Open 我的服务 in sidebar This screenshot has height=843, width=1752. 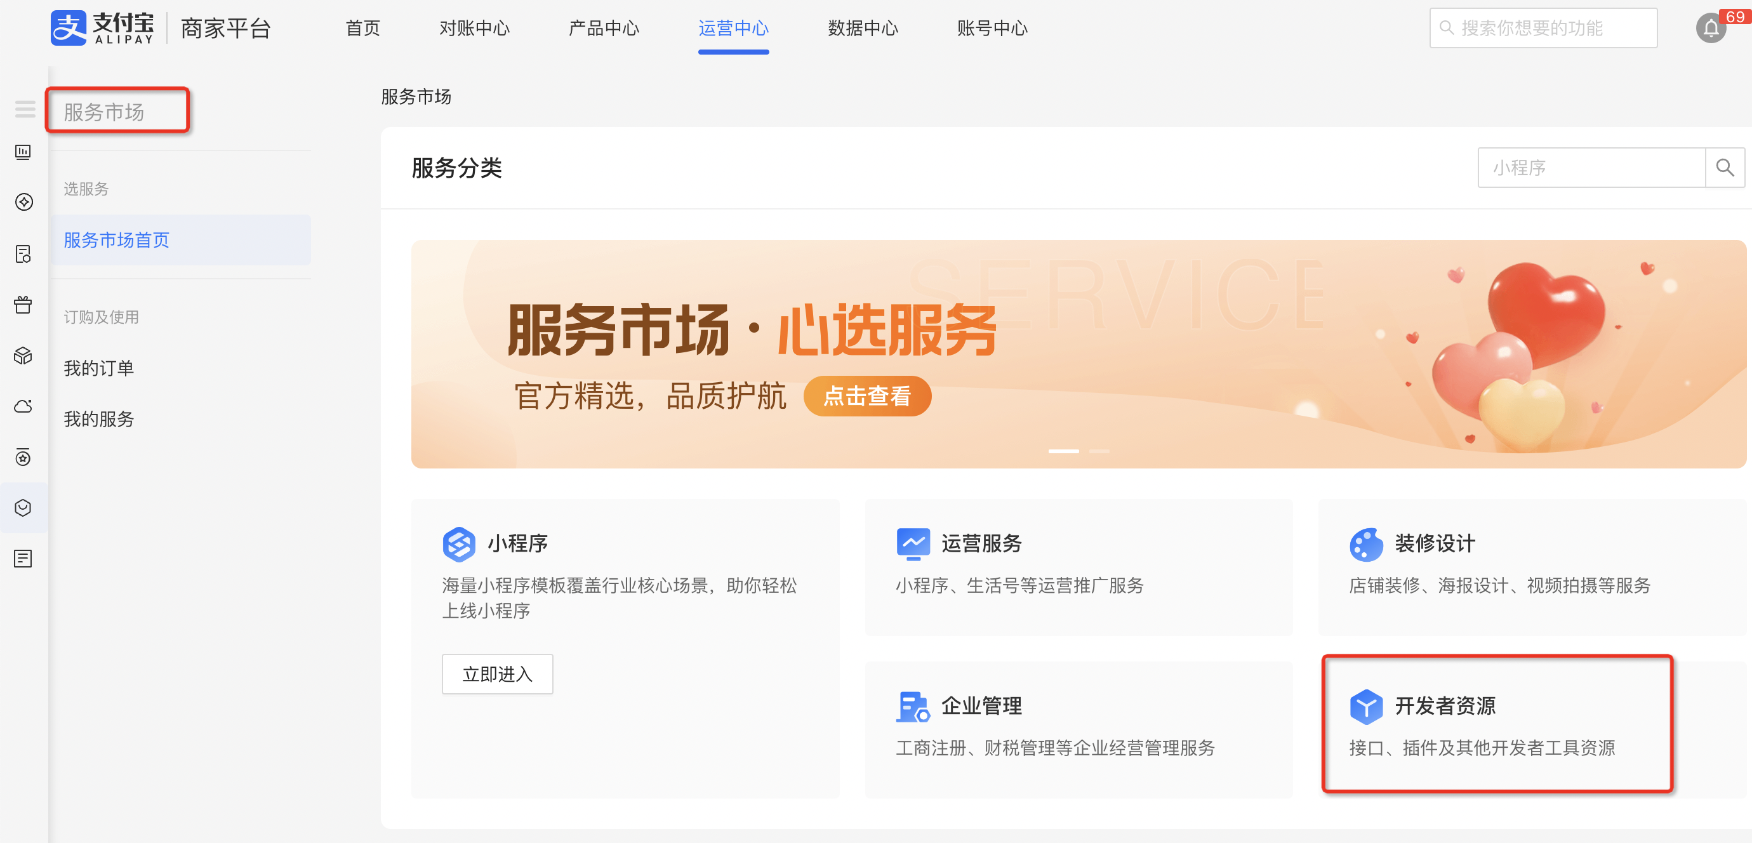click(x=98, y=419)
